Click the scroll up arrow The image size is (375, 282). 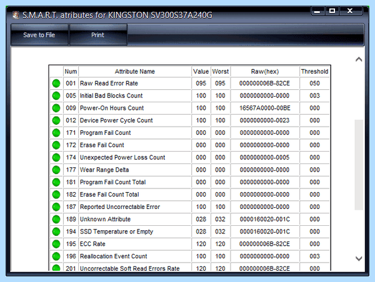pos(359,59)
